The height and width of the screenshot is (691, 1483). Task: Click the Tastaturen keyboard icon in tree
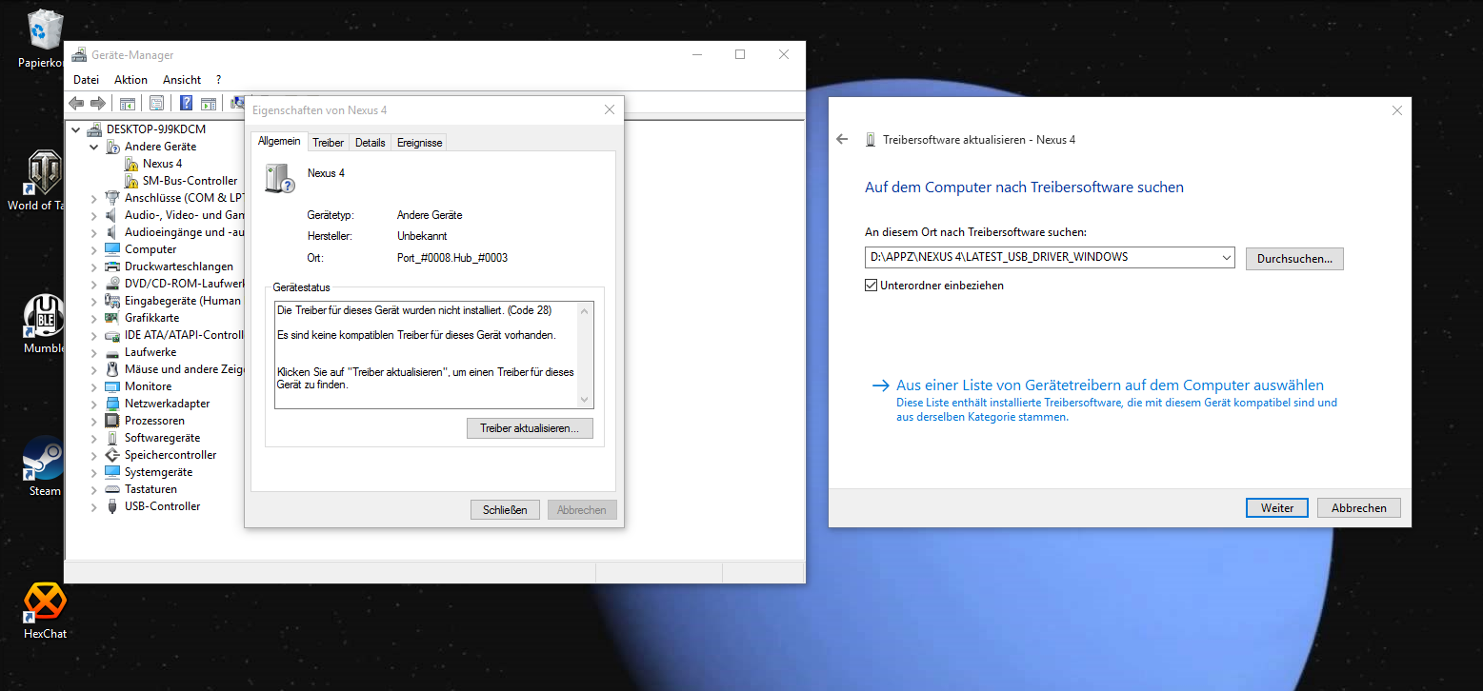(x=113, y=489)
